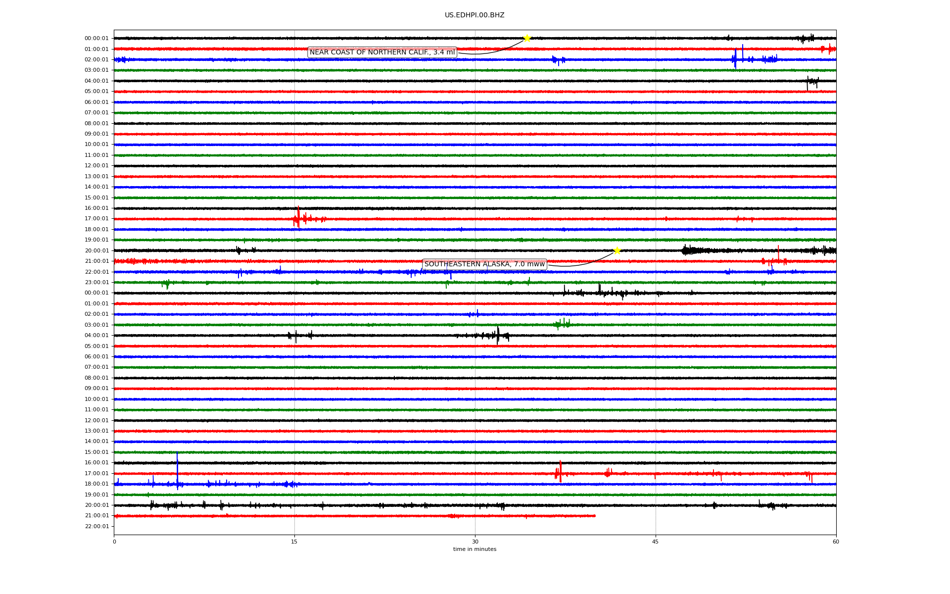Image resolution: width=950 pixels, height=594 pixels.
Task: Click the 0 tick label on the x-axis
Action: 114,542
